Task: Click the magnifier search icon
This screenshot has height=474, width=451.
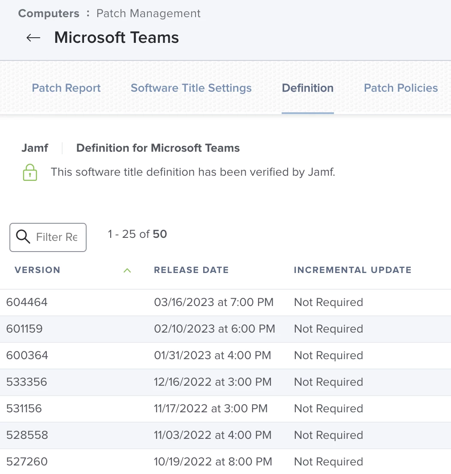Action: coord(23,237)
